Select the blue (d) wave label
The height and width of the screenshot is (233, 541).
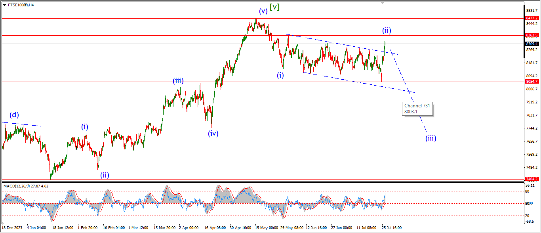[x=14, y=115]
